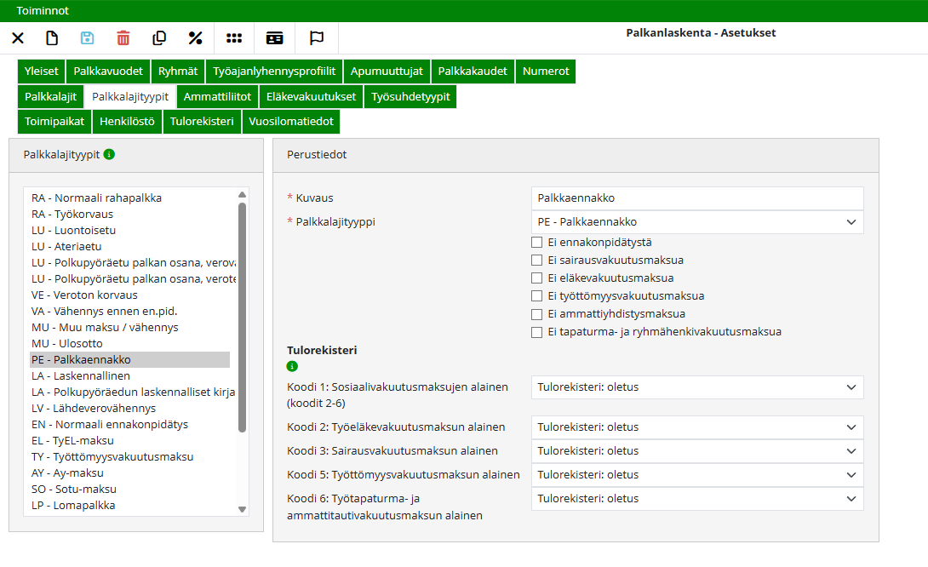This screenshot has height=567, width=928.
Task: Click the blue save disk icon
Action: tap(87, 37)
